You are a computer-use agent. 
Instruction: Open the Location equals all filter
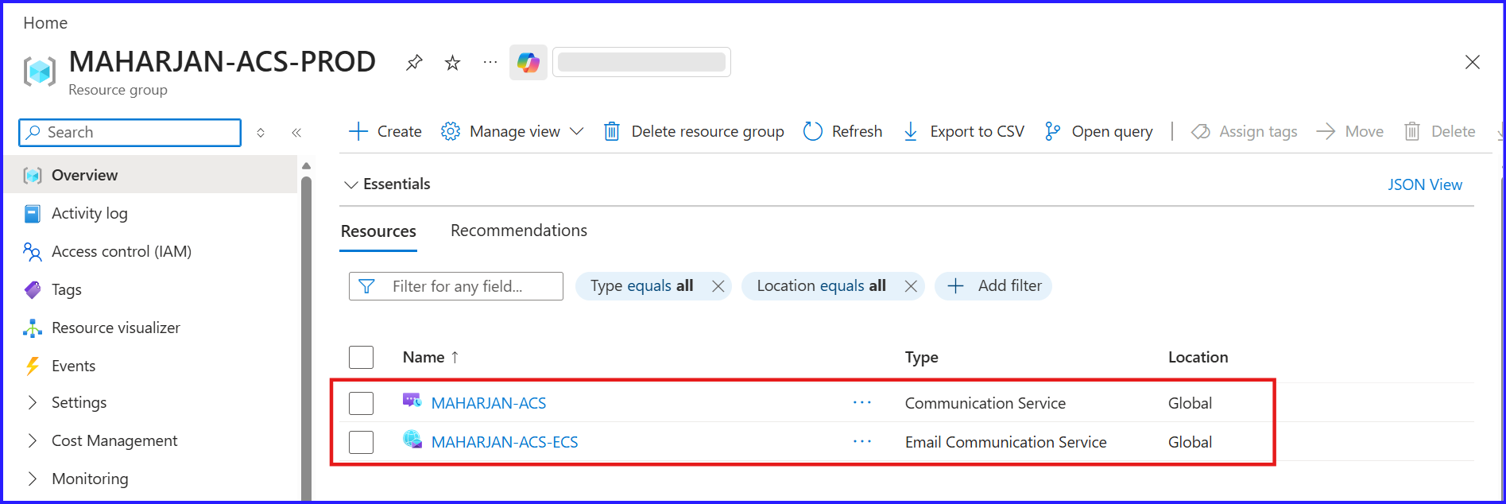821,285
